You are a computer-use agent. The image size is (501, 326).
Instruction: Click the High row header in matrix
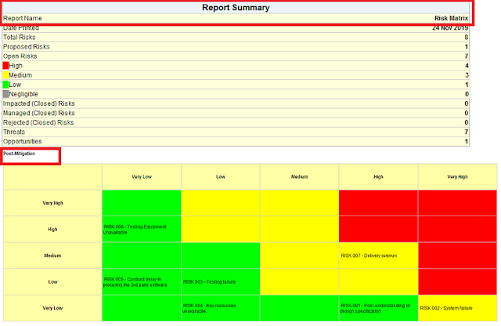coord(52,230)
